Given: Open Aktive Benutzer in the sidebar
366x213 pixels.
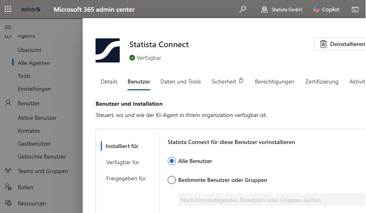Looking at the screenshot, I should [37, 118].
